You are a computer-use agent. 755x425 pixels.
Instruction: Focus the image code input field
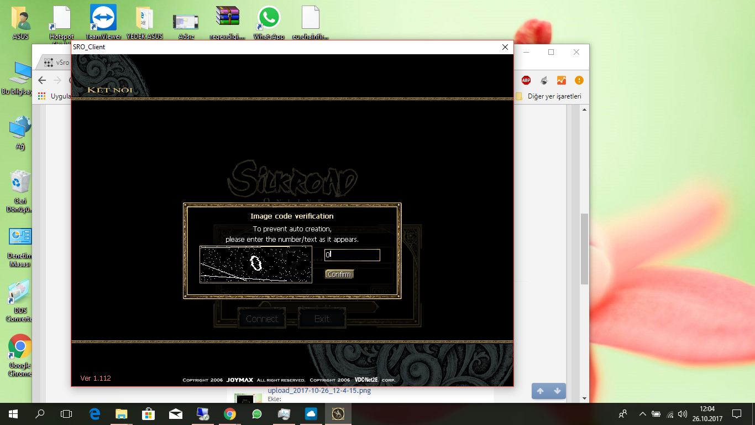coord(352,255)
